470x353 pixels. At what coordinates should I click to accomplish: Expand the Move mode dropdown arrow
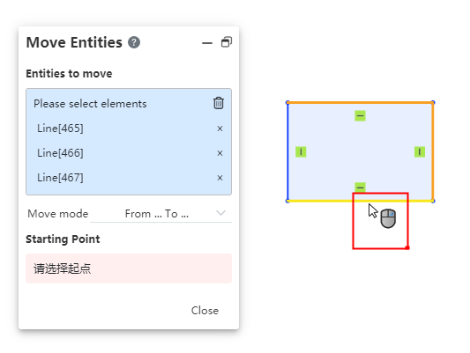[220, 213]
